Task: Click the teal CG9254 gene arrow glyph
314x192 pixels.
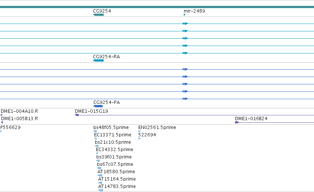Action: point(98,15)
